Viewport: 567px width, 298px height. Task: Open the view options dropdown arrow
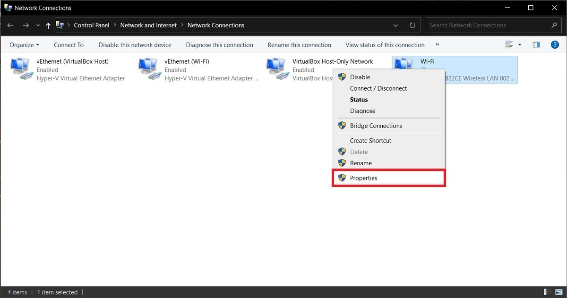[x=520, y=45]
